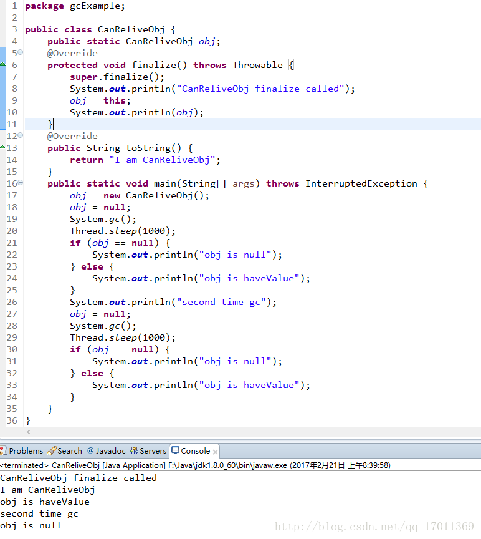Click the Console tab monitor icon
The width and height of the screenshot is (481, 539).
click(x=176, y=450)
